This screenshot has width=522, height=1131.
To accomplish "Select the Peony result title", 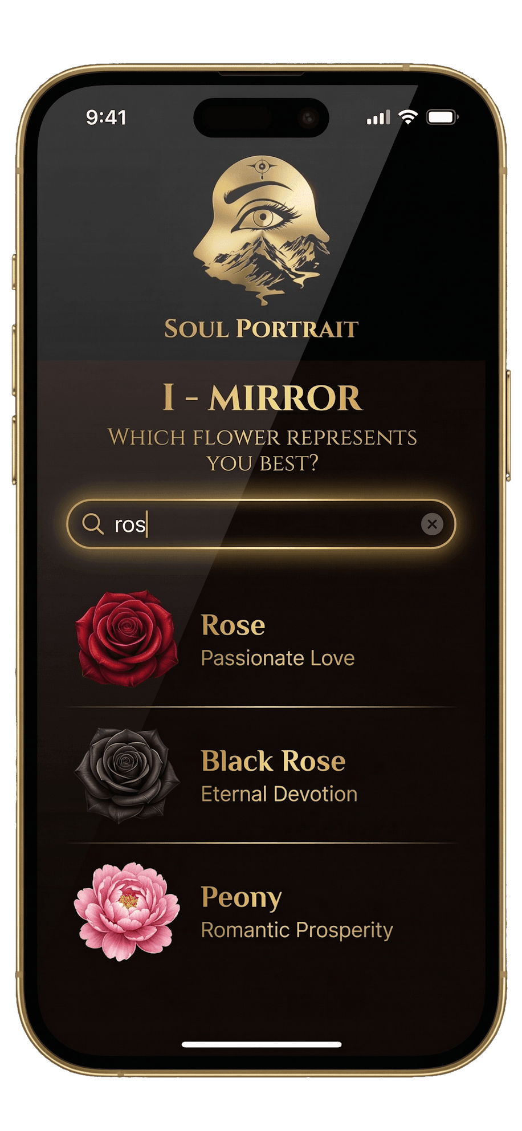I will [241, 898].
